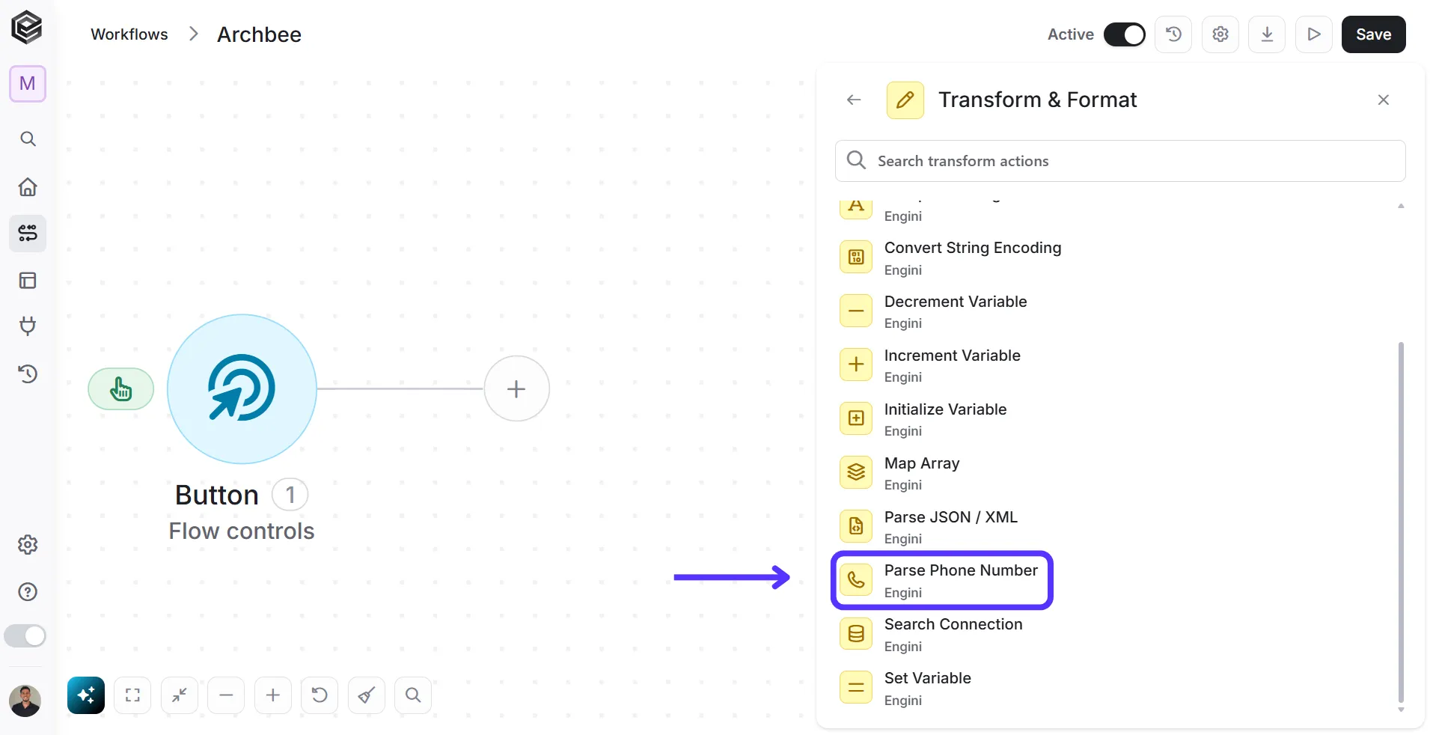Click the Workflows breadcrumb link
1430x735 pixels.
pyautogui.click(x=129, y=34)
